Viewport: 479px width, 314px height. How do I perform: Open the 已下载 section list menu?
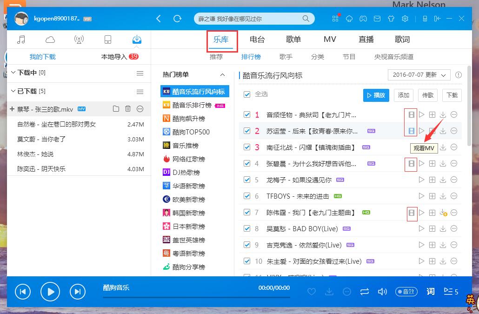[x=140, y=92]
